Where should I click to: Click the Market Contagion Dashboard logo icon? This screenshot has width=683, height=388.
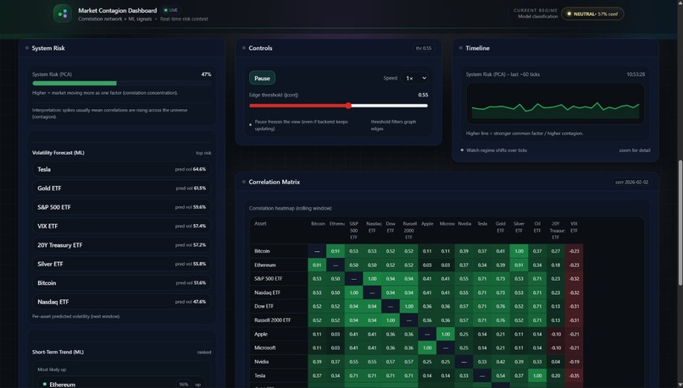point(63,14)
